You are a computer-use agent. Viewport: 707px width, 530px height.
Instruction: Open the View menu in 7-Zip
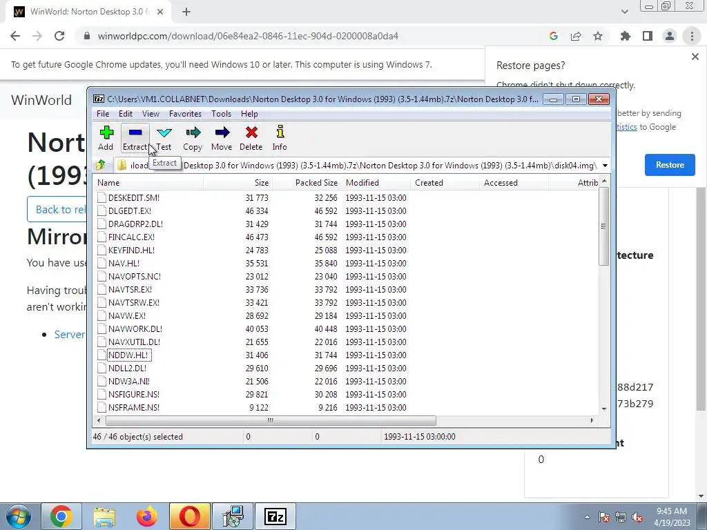tap(151, 114)
